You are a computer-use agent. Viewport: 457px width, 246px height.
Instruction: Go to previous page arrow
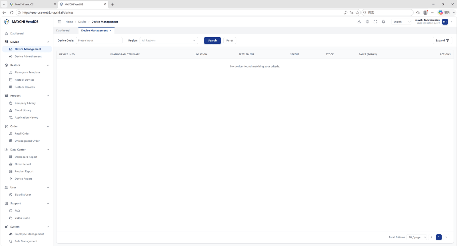point(432,237)
